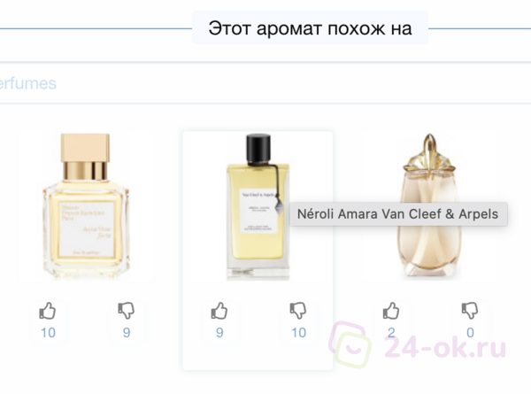Open the teardrop bottle with golden cap
Image resolution: width=531 pixels, height=394 pixels.
pyautogui.click(x=429, y=206)
